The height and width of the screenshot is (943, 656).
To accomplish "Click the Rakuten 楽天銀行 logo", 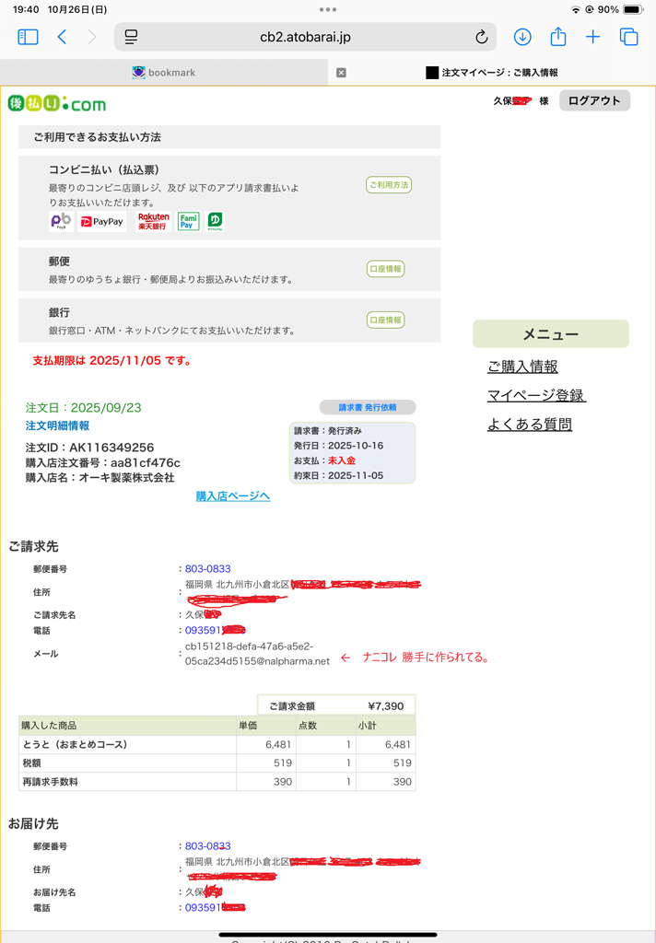I will point(154,221).
